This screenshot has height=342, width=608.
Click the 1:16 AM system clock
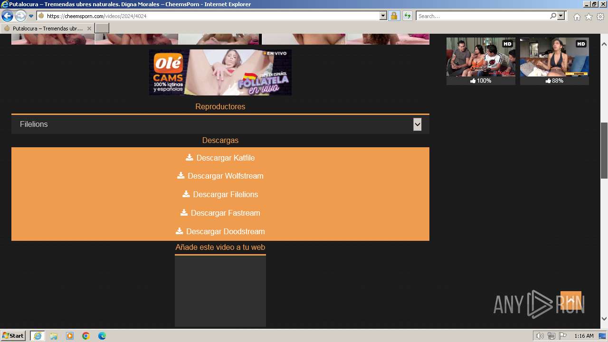click(584, 336)
